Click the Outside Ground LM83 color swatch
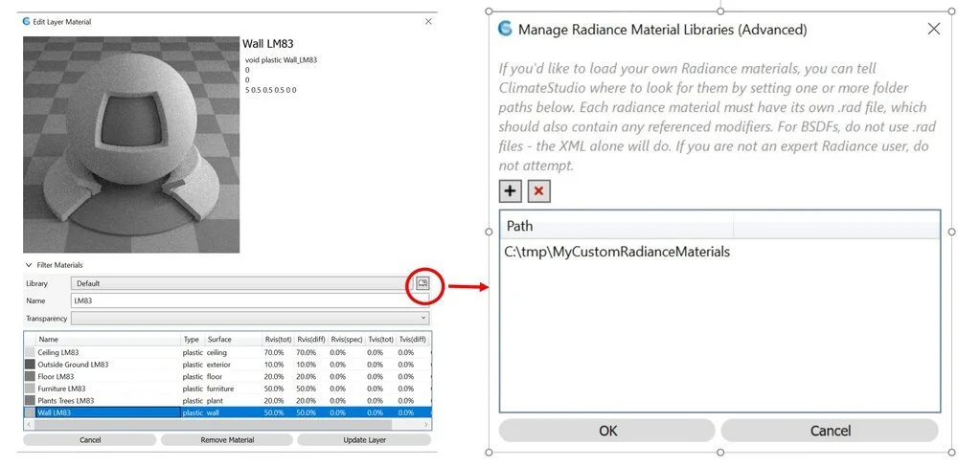This screenshot has width=958, height=466. [30, 365]
